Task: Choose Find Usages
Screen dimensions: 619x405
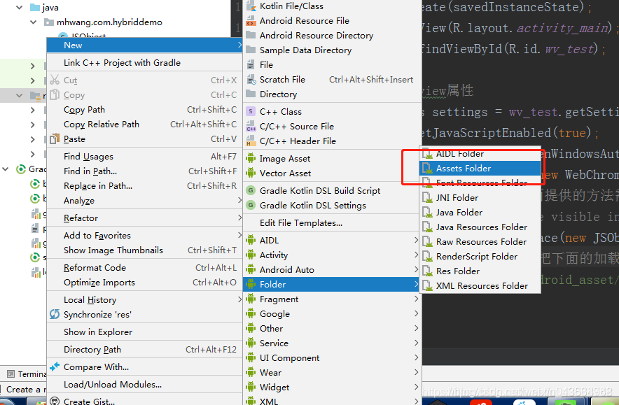Action: 144,157
